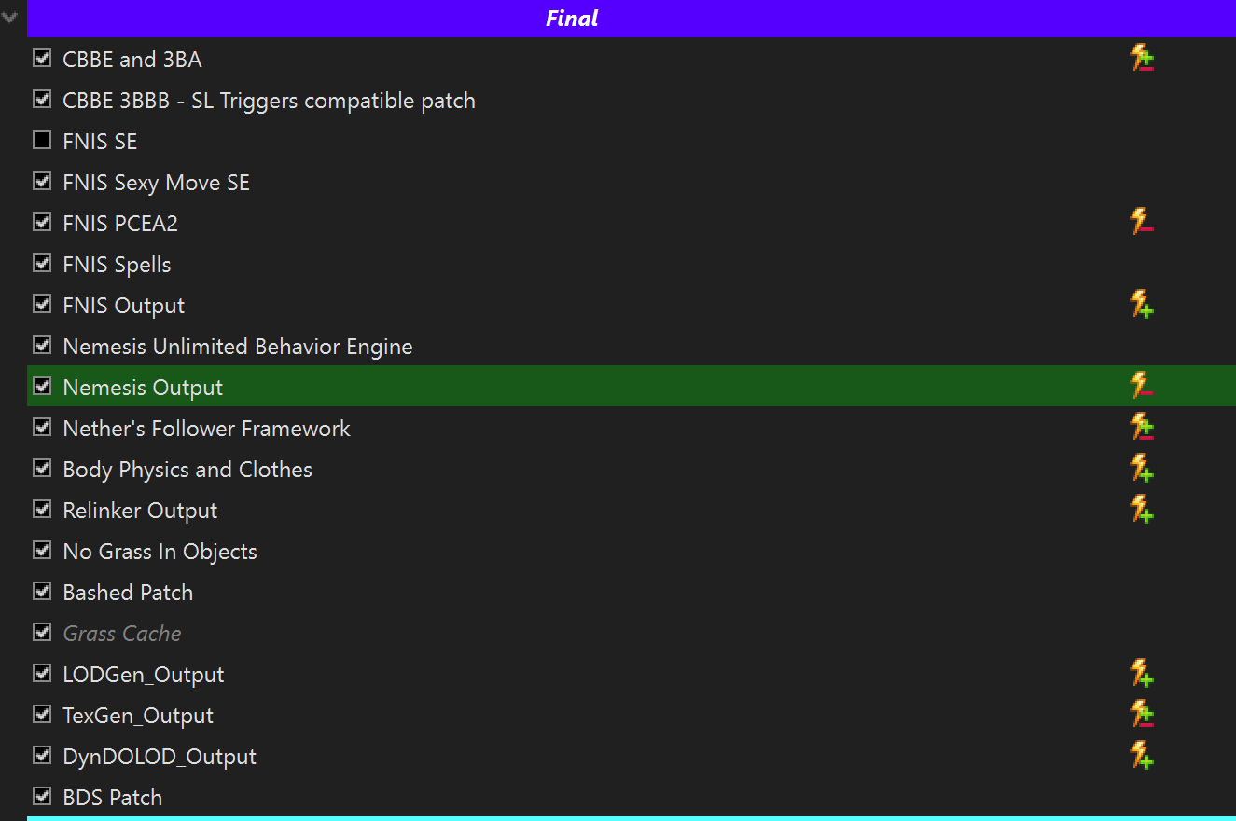
Task: Select the FNIS Sexy Move SE entry
Action: pyautogui.click(x=632, y=182)
